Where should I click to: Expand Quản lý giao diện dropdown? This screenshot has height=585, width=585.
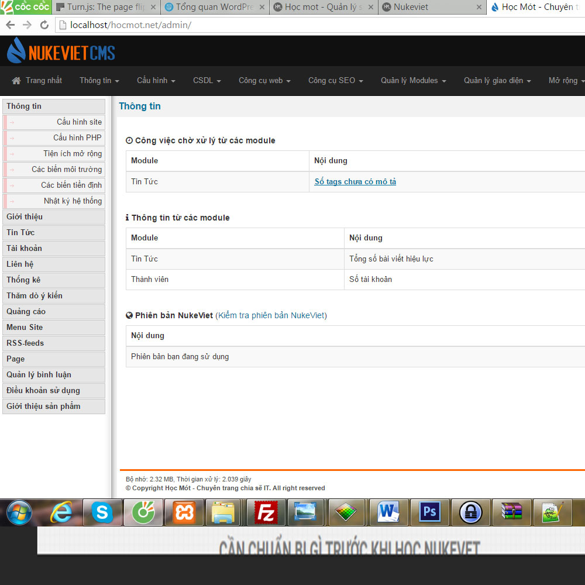(497, 81)
